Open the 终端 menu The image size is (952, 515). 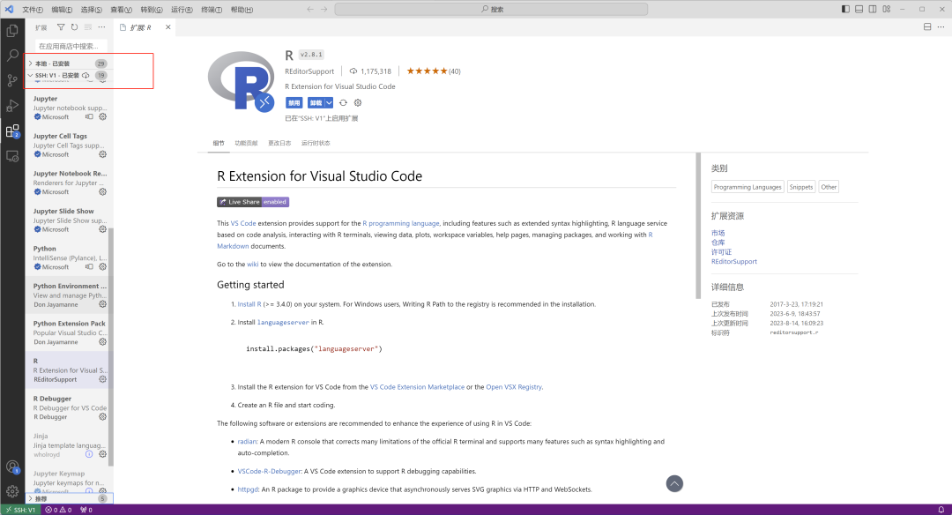coord(212,9)
